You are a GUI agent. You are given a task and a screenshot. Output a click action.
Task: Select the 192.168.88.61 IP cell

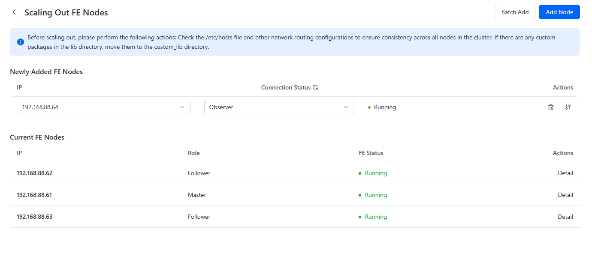pyautogui.click(x=34, y=195)
